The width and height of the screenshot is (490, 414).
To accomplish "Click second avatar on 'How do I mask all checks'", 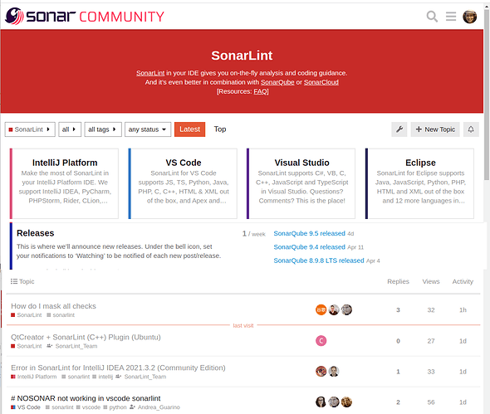I will 334,309.
